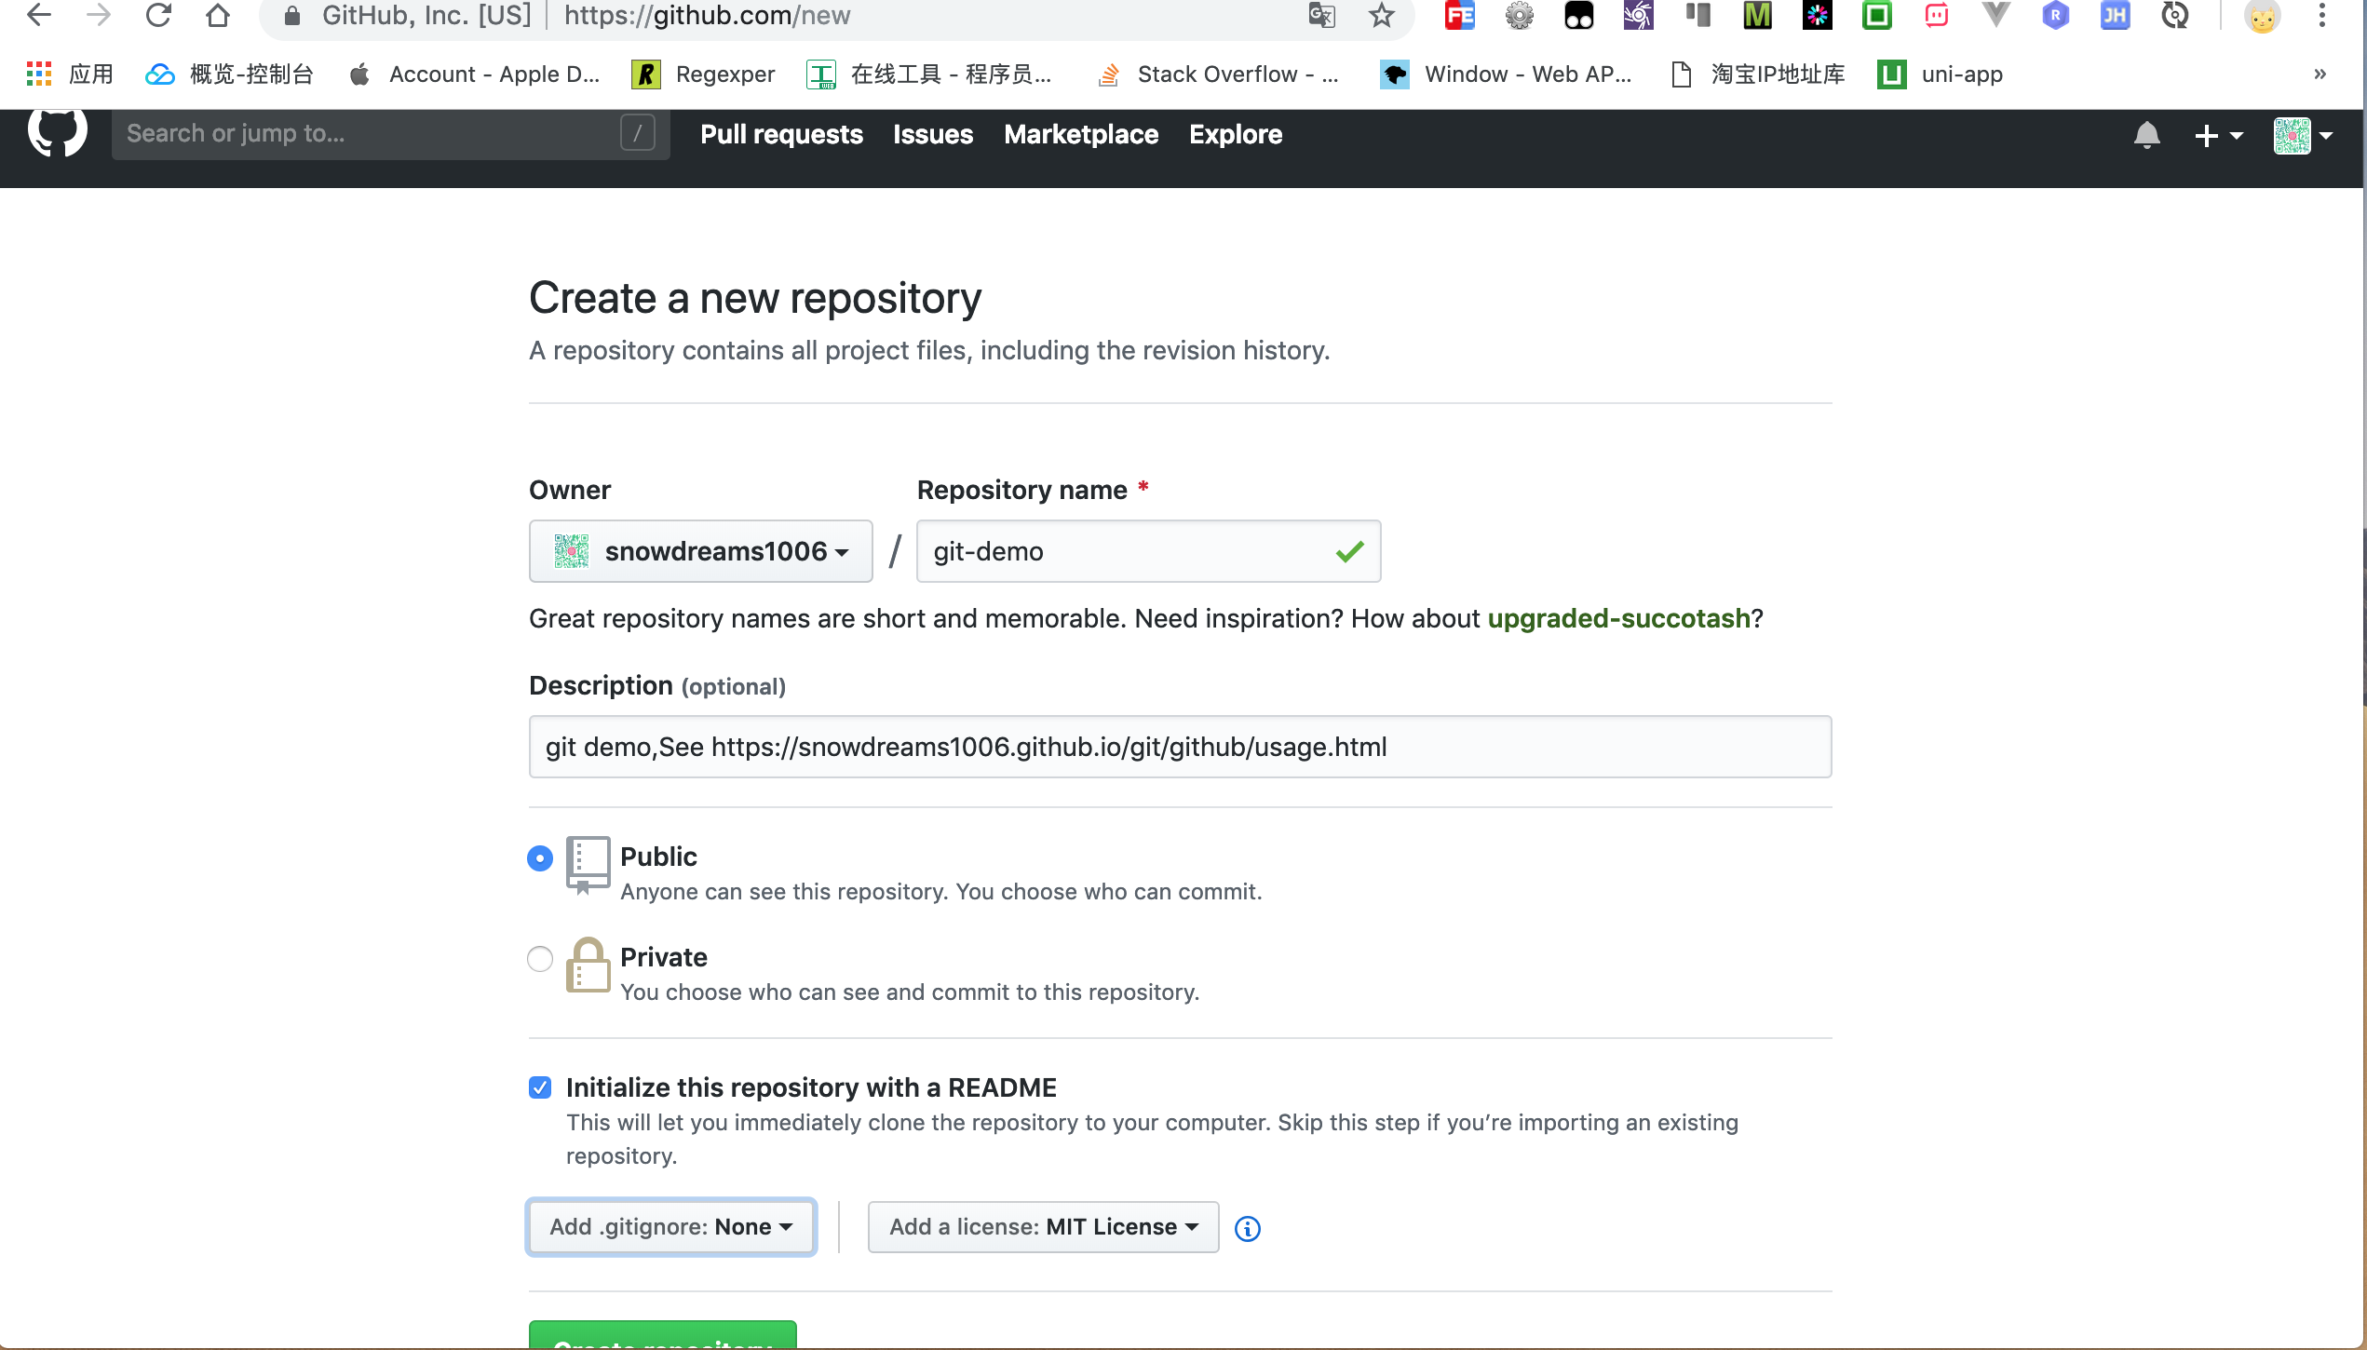This screenshot has height=1350, width=2367.
Task: Open the Pull requests menu item
Action: pos(780,135)
